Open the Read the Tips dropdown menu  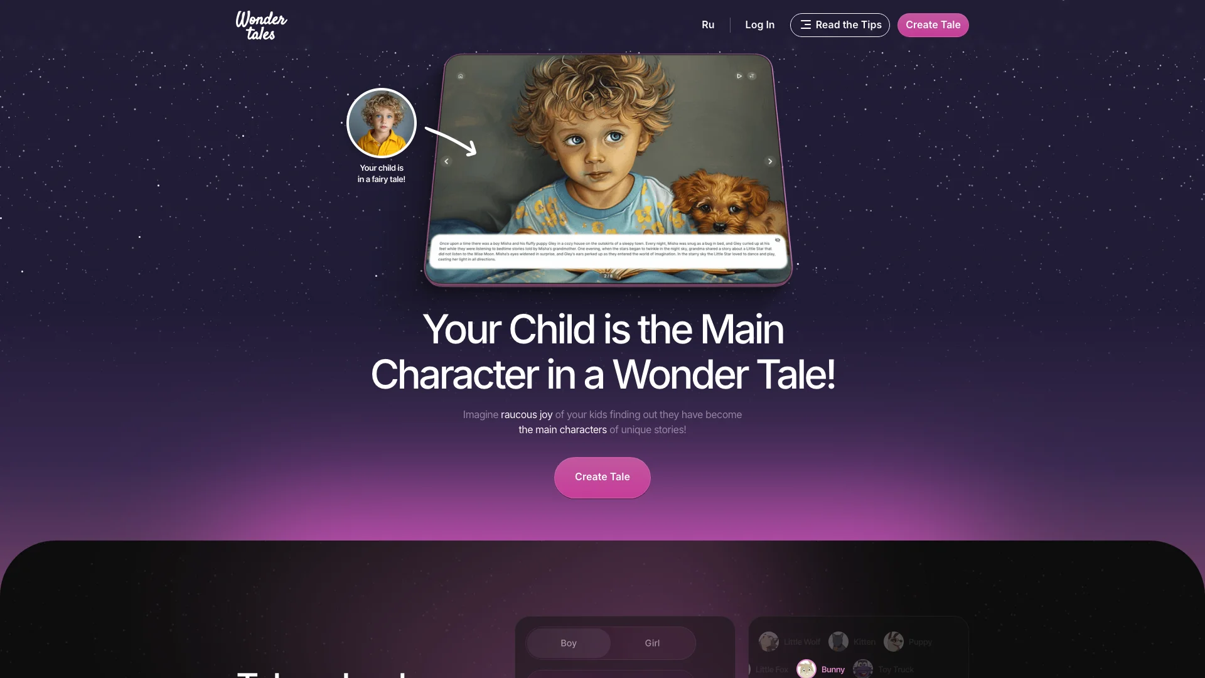tap(840, 25)
